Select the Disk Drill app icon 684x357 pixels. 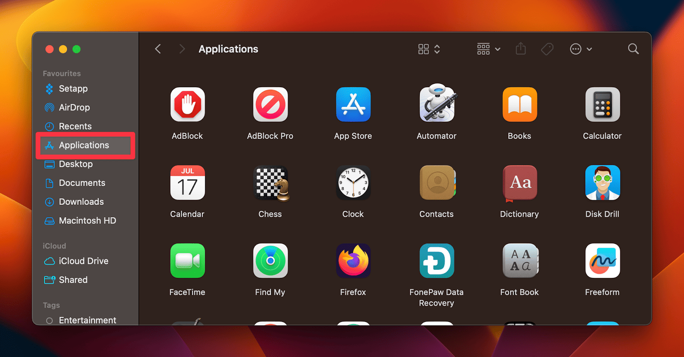point(602,183)
